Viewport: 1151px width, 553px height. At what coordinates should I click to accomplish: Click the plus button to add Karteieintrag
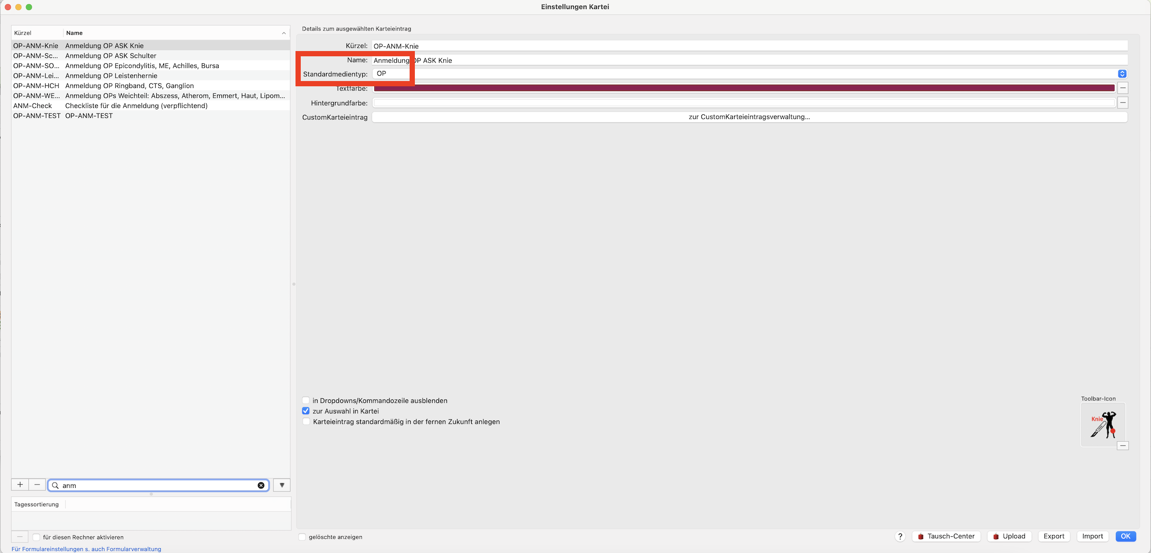pos(20,485)
